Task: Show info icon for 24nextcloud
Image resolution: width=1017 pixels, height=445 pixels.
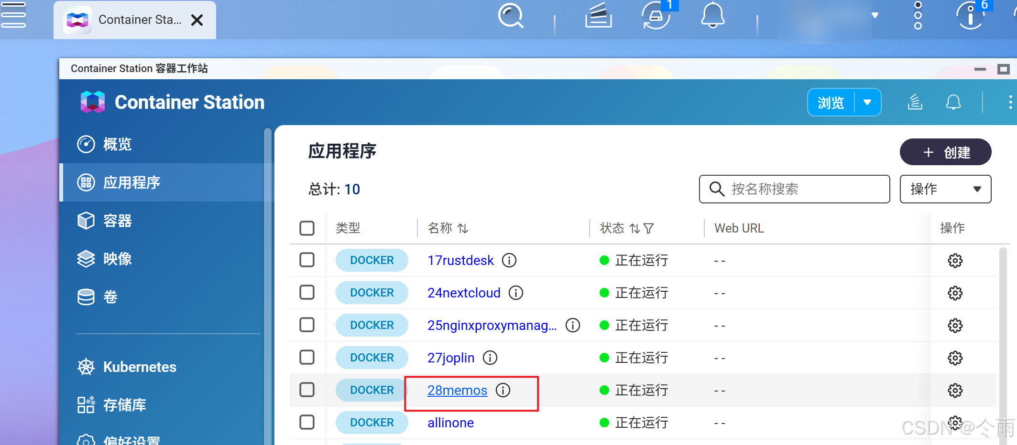Action: [516, 293]
